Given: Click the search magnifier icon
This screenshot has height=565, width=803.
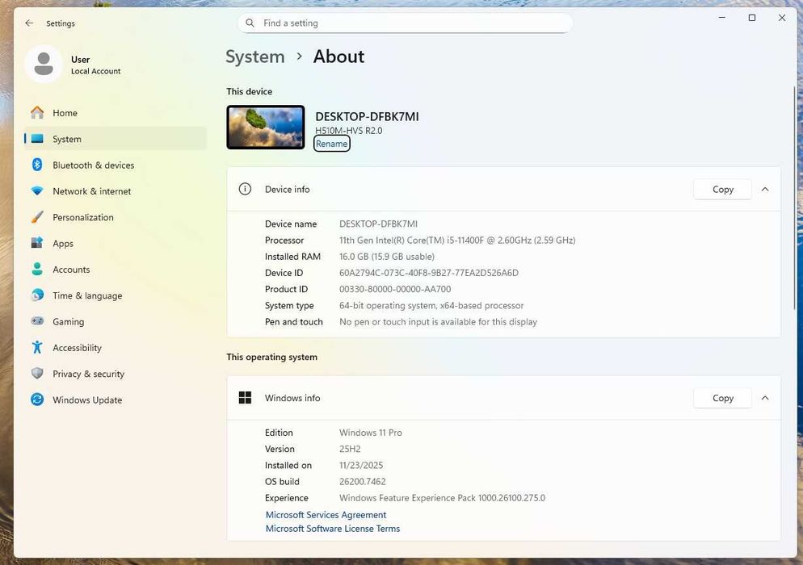Looking at the screenshot, I should pyautogui.click(x=250, y=23).
